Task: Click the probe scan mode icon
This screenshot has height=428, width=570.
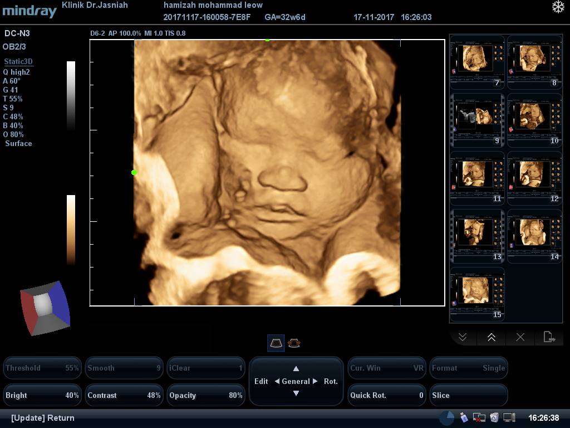Action: pos(276,343)
